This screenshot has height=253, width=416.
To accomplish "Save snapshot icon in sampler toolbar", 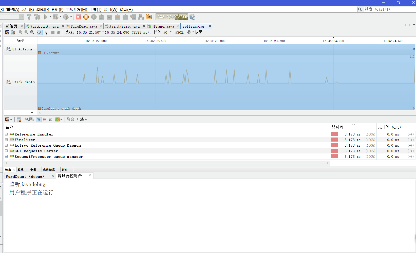I will click(x=7, y=32).
